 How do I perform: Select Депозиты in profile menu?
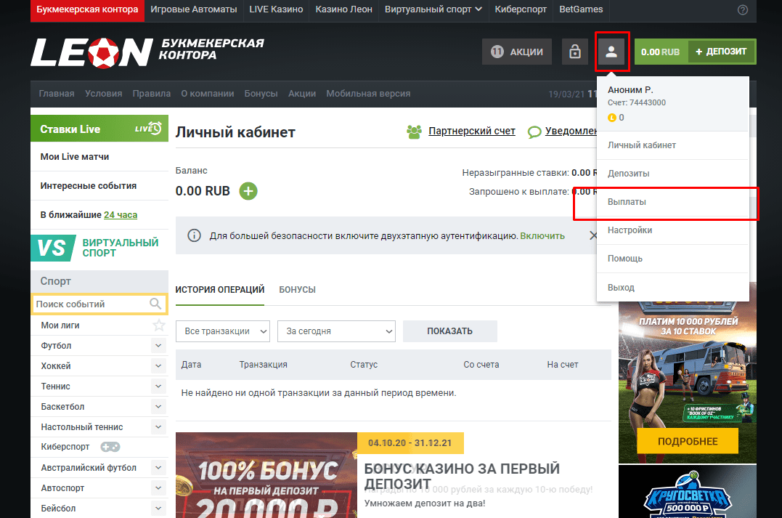pyautogui.click(x=673, y=174)
